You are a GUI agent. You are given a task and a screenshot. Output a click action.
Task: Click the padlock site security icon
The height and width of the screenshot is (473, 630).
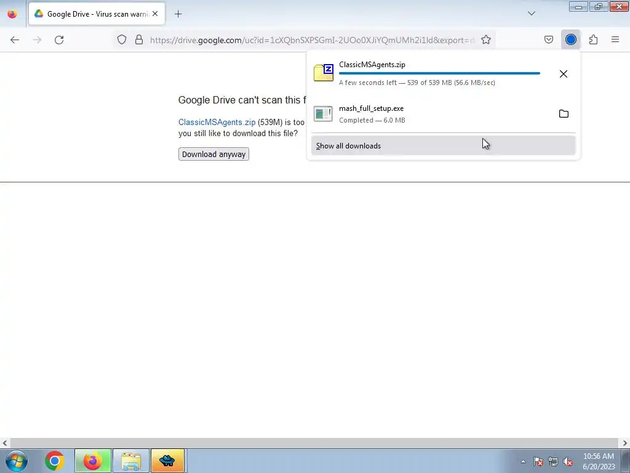pyautogui.click(x=139, y=39)
